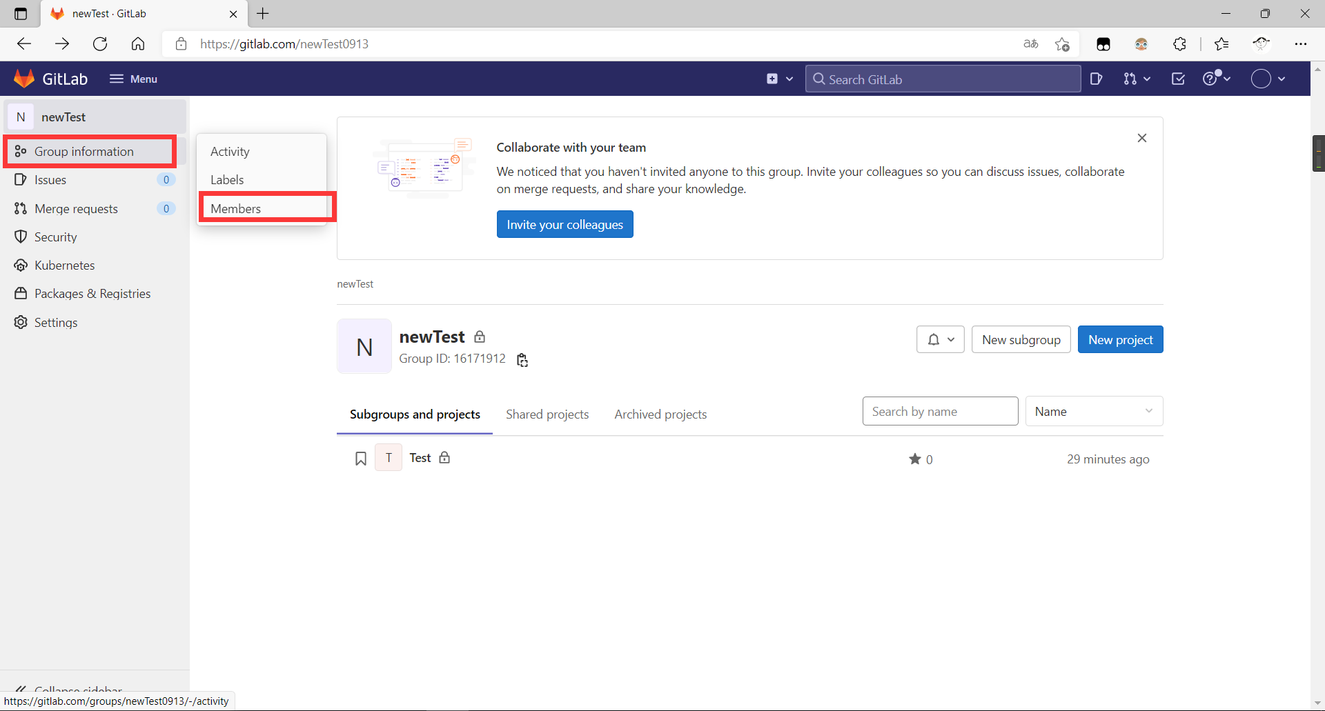Open the user avatar menu
The image size is (1325, 711).
[x=1268, y=79]
